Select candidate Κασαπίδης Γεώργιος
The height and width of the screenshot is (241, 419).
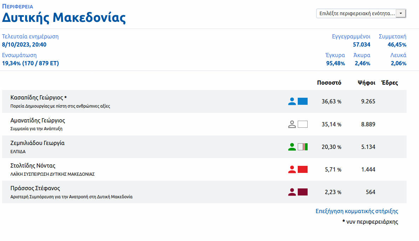[37, 98]
